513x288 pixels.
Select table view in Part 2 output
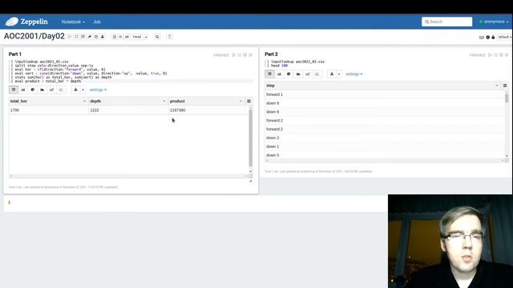coord(269,74)
